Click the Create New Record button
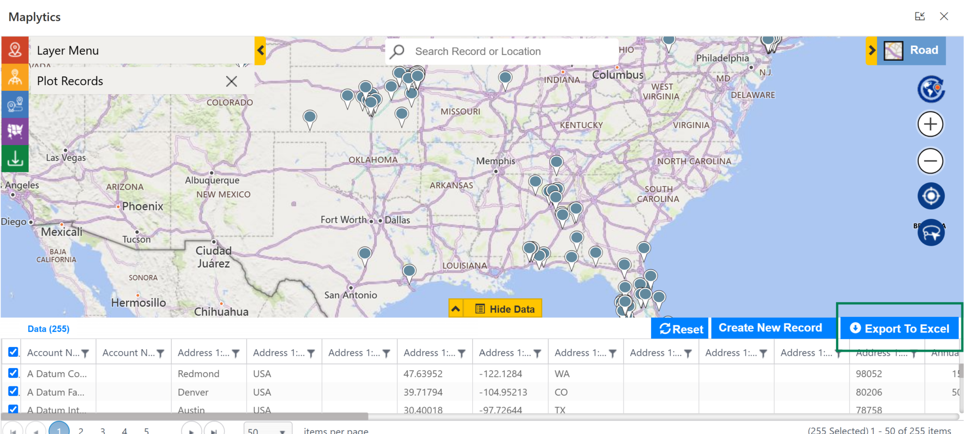Screen dimensions: 964x434 tap(770, 328)
